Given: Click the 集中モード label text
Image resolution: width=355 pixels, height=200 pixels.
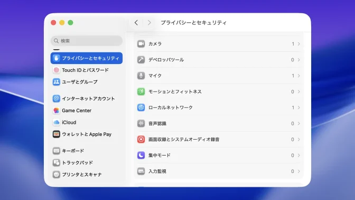Looking at the screenshot, I should 160,156.
